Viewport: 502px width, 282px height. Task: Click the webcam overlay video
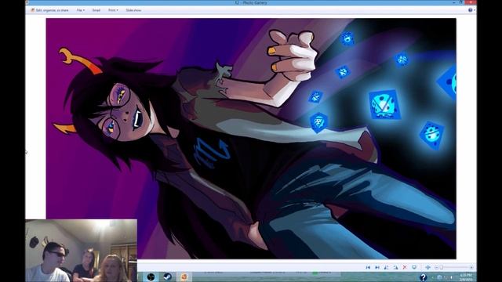(x=82, y=251)
